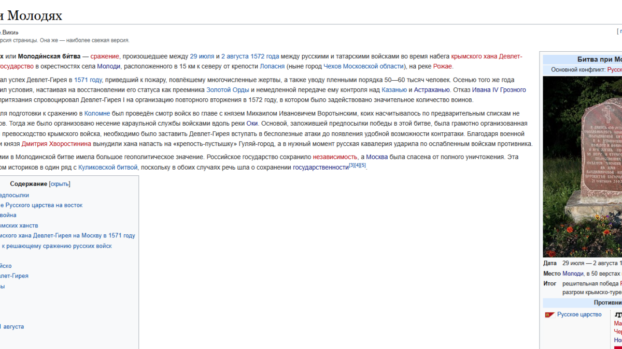The image size is (622, 349).
Task: Open the "Чехов" city link
Action: pyautogui.click(x=332, y=66)
